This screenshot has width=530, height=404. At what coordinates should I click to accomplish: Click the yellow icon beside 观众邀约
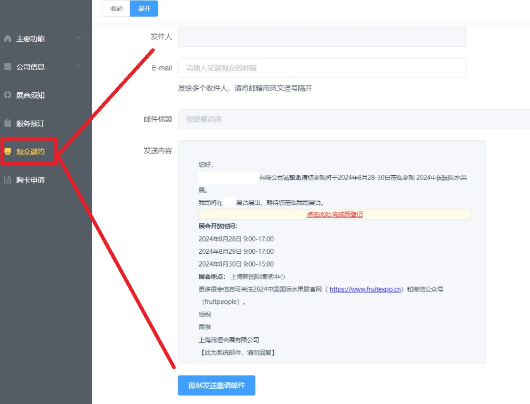tap(7, 152)
